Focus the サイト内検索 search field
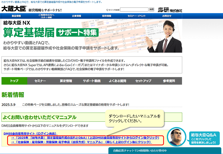This screenshot has width=223, height=154. point(134,10)
